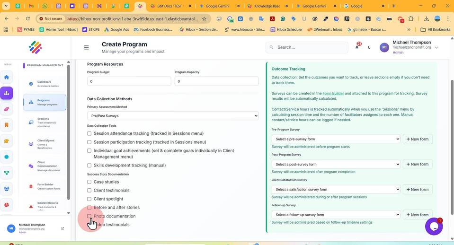Open the hamburger menu beside Create Program

[x=86, y=47]
